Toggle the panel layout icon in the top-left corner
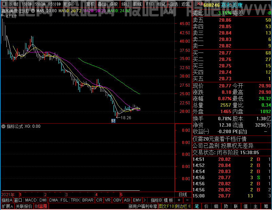Screen dimensions: 272x210 point(5,4)
